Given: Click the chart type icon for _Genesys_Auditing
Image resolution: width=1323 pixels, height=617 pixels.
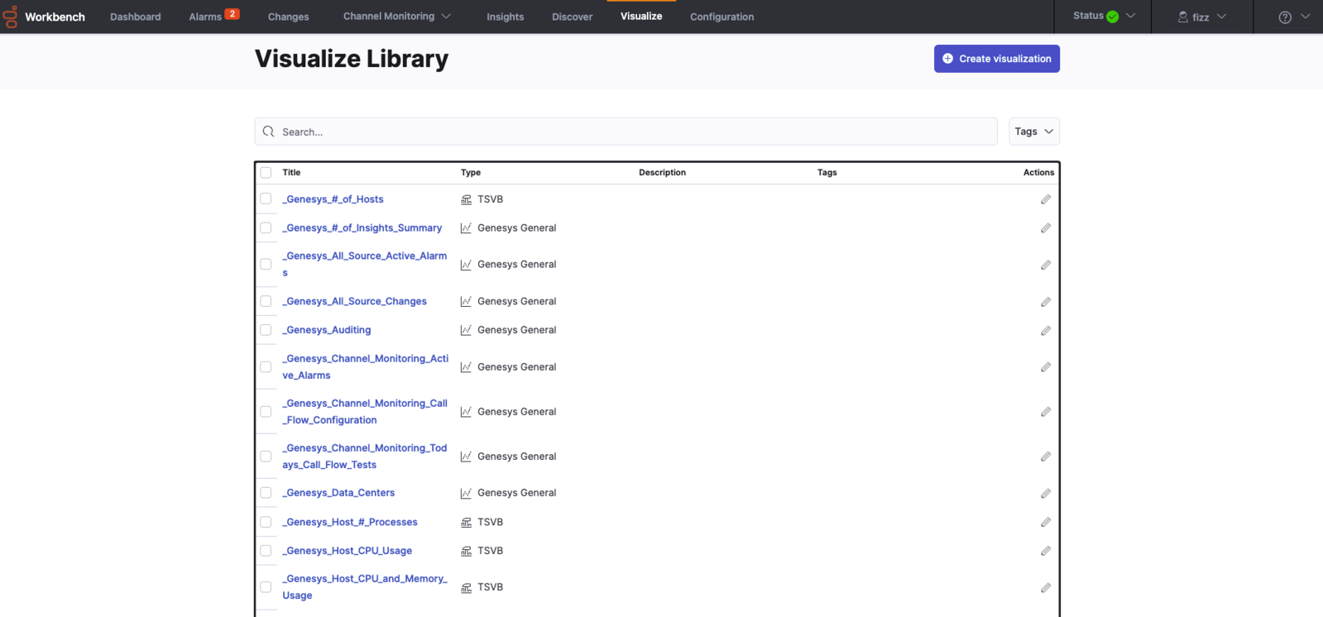Looking at the screenshot, I should pyautogui.click(x=466, y=330).
